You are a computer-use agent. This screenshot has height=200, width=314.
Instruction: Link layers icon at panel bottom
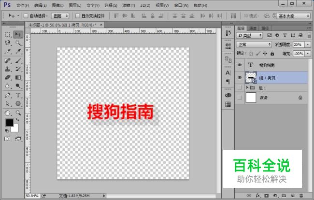tap(249, 195)
